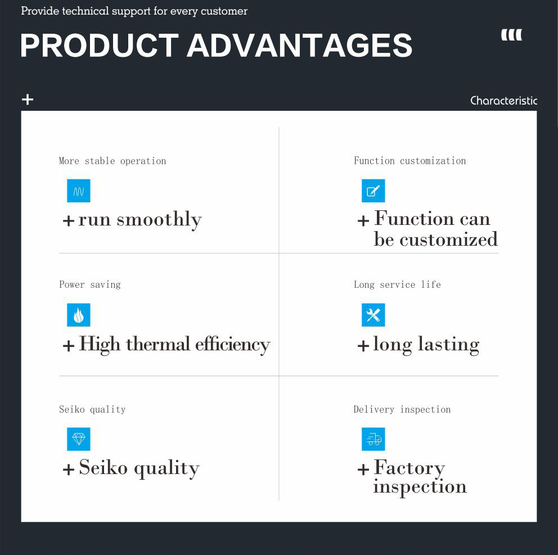
Task: Click the delivery truck icon
Action: (373, 439)
